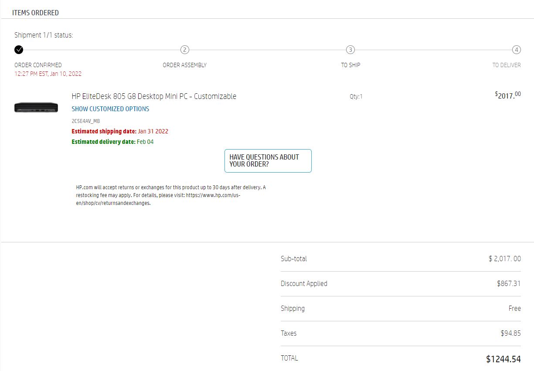
Task: Click Have Questions About Your Order button
Action: click(x=268, y=161)
